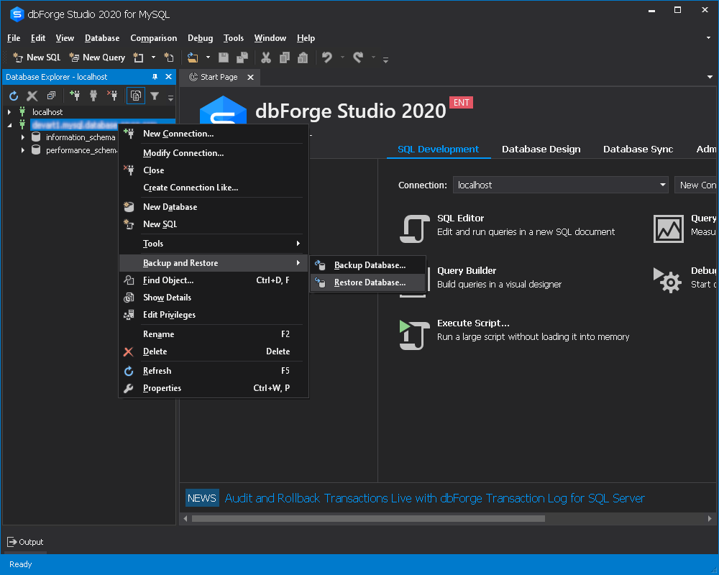Image resolution: width=719 pixels, height=575 pixels.
Task: Close the Database Explorer panel
Action: coord(168,77)
